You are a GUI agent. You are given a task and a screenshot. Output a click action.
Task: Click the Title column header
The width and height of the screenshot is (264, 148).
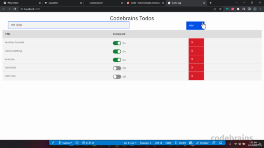point(8,34)
